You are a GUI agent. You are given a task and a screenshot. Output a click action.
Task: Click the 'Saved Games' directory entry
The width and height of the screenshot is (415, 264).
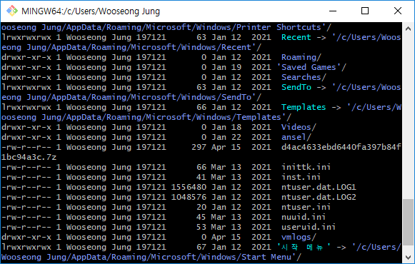tap(311, 67)
